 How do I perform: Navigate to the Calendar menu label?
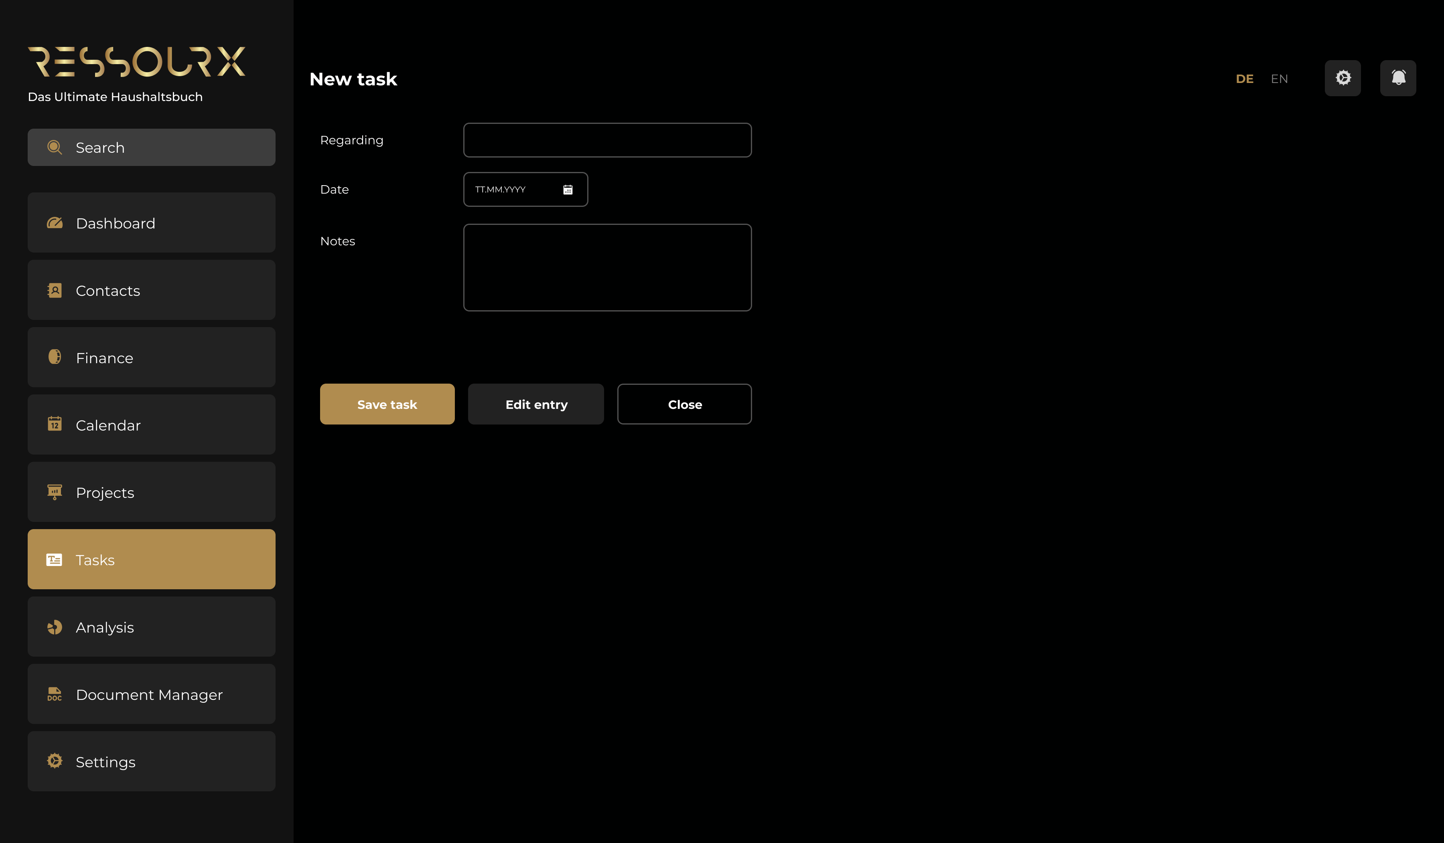(108, 426)
